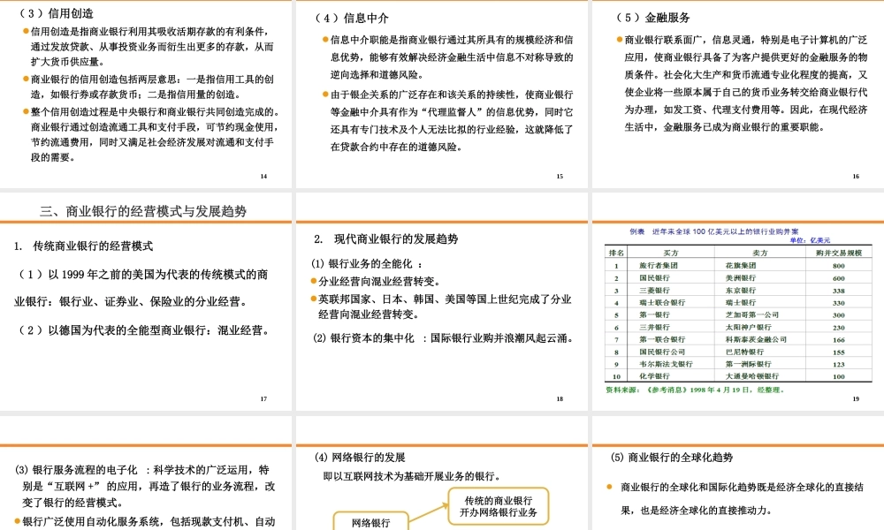Screen dimensions: 884x530
Task: Select the "传统的商业银行开办网络银行业务" flowchart box
Action: tap(499, 505)
